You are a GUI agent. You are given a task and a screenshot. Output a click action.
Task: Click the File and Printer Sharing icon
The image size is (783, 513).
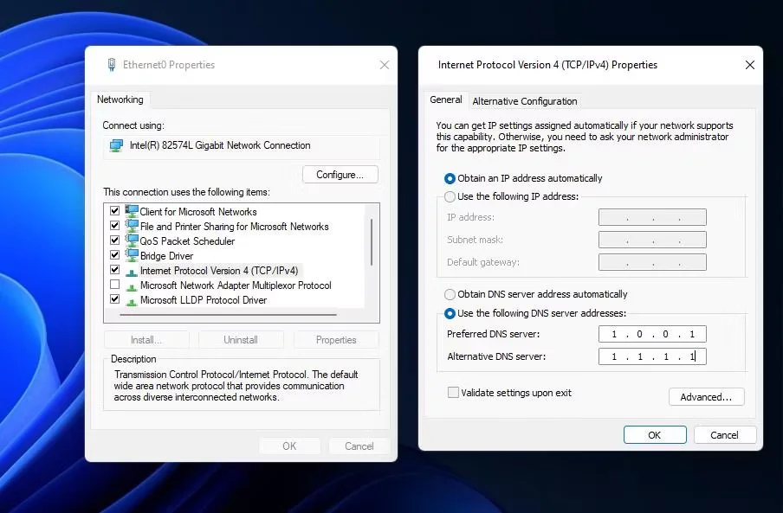[x=131, y=226]
